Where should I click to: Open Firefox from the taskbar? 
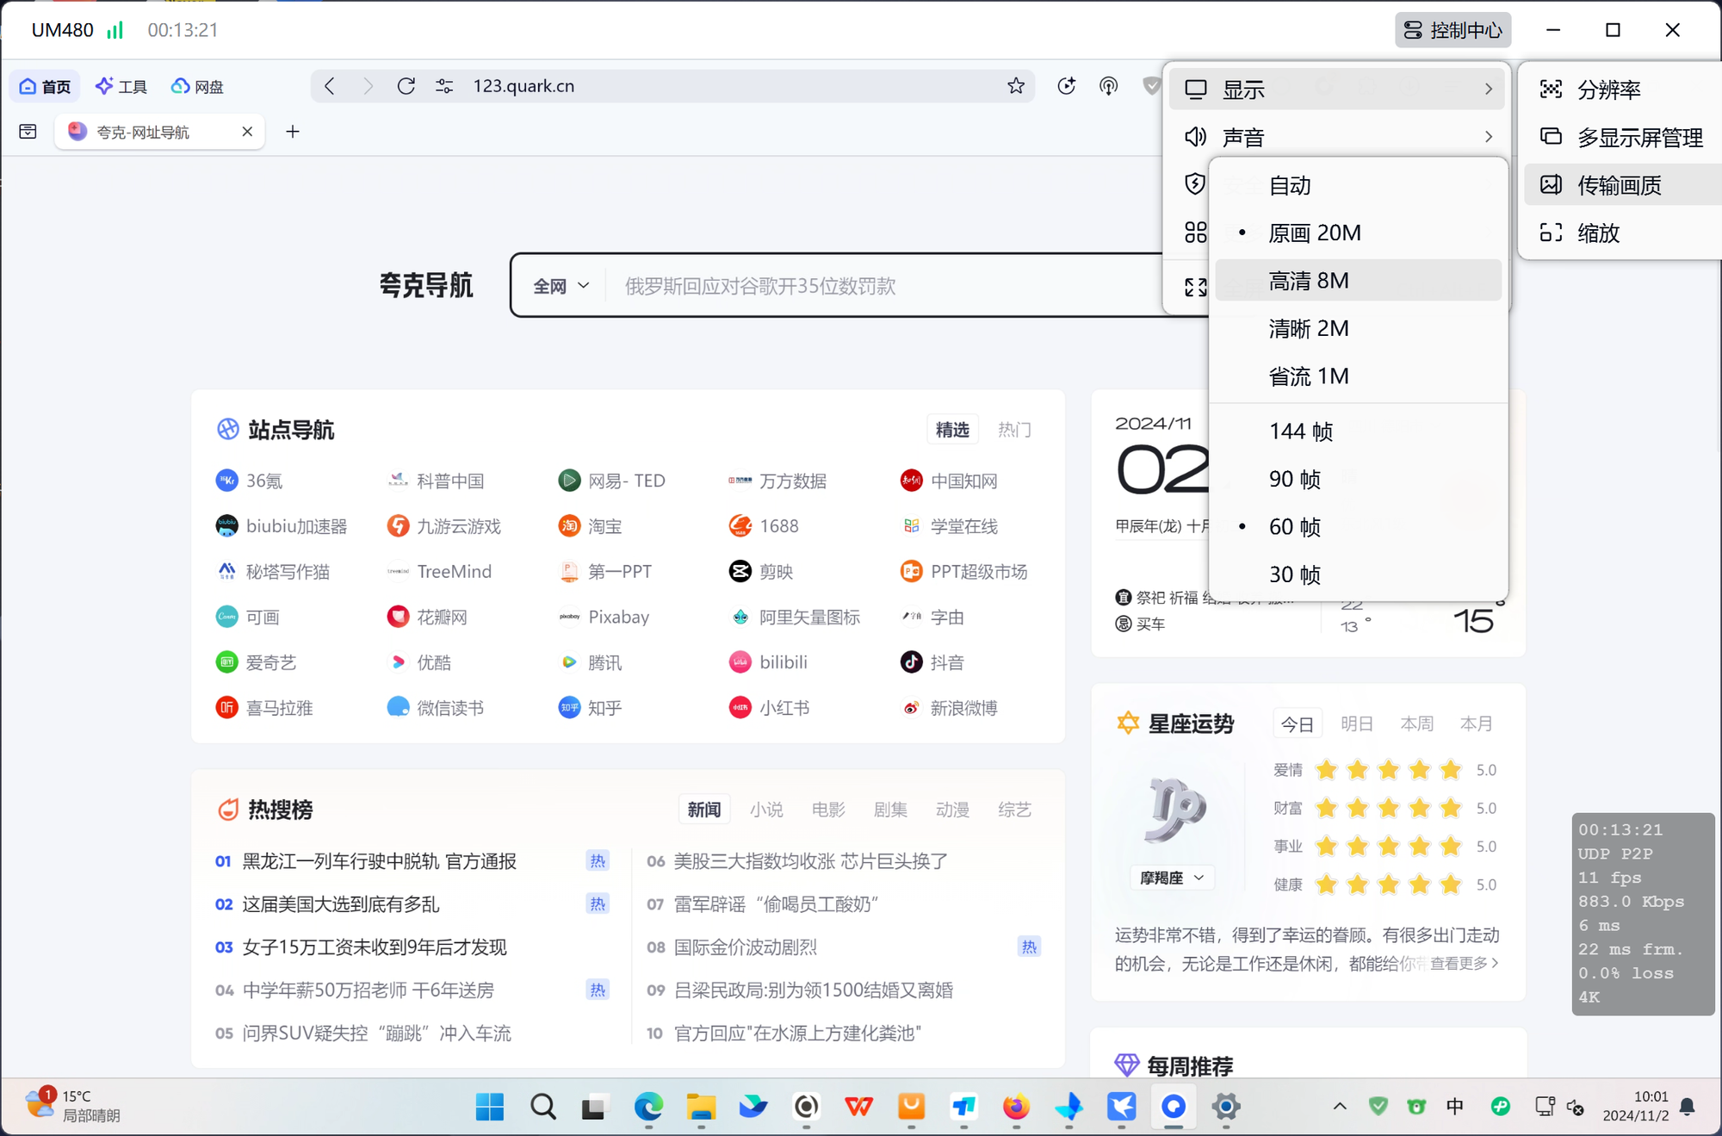point(1016,1106)
